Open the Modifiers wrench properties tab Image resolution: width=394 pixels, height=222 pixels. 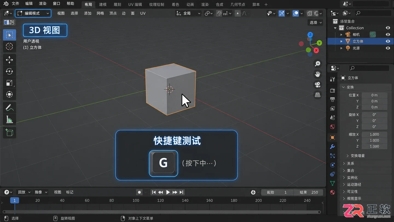pyautogui.click(x=332, y=147)
